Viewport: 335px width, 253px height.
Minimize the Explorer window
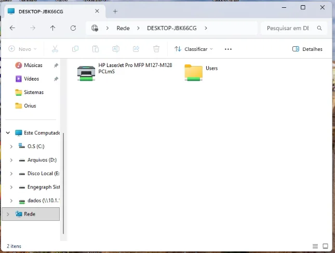(x=284, y=7)
